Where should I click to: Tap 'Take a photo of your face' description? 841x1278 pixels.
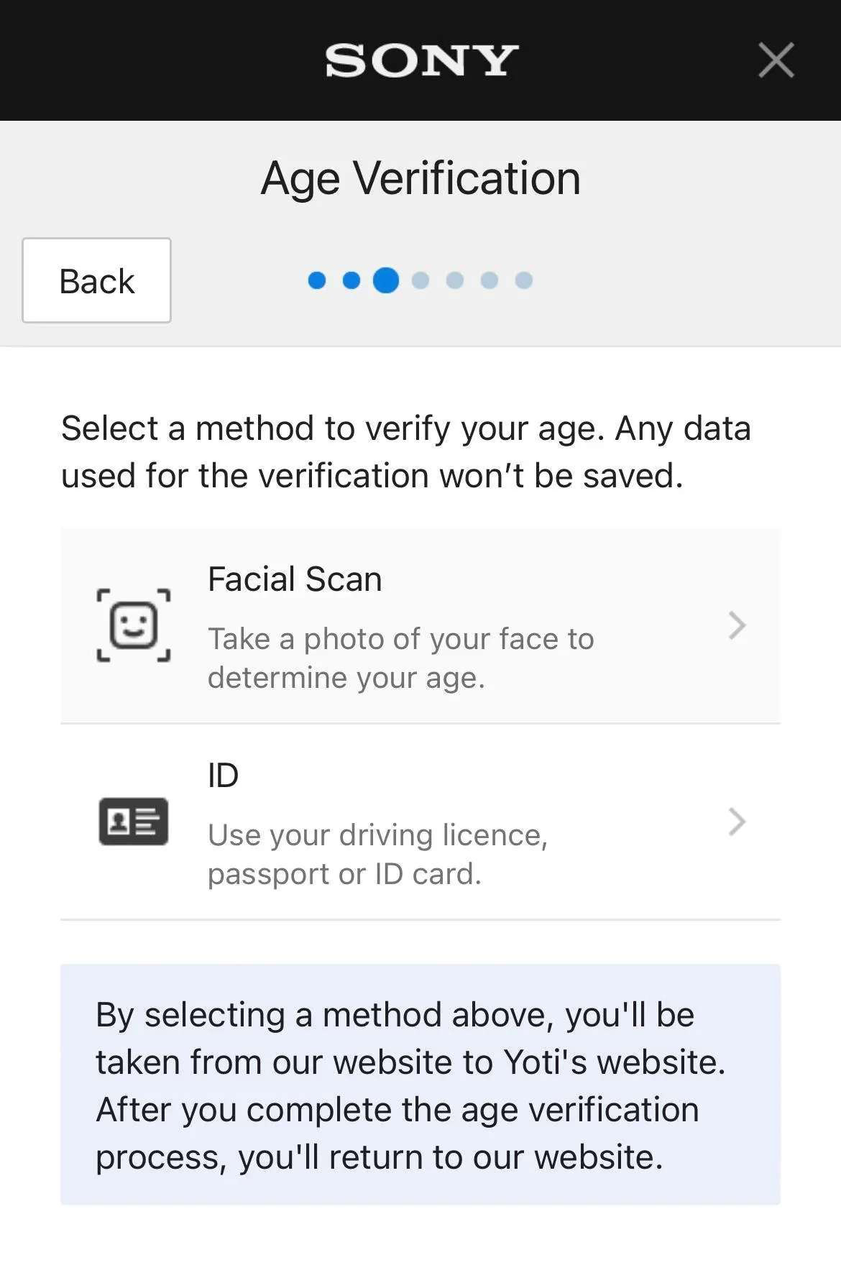tap(401, 658)
